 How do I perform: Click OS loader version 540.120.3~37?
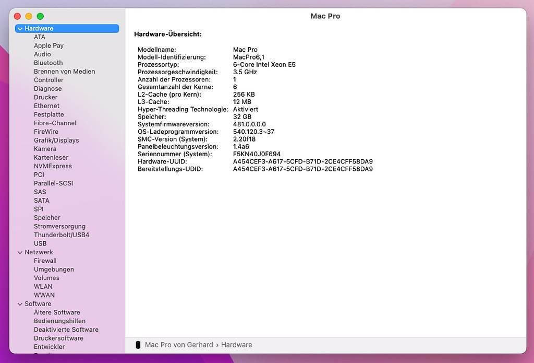pyautogui.click(x=254, y=132)
